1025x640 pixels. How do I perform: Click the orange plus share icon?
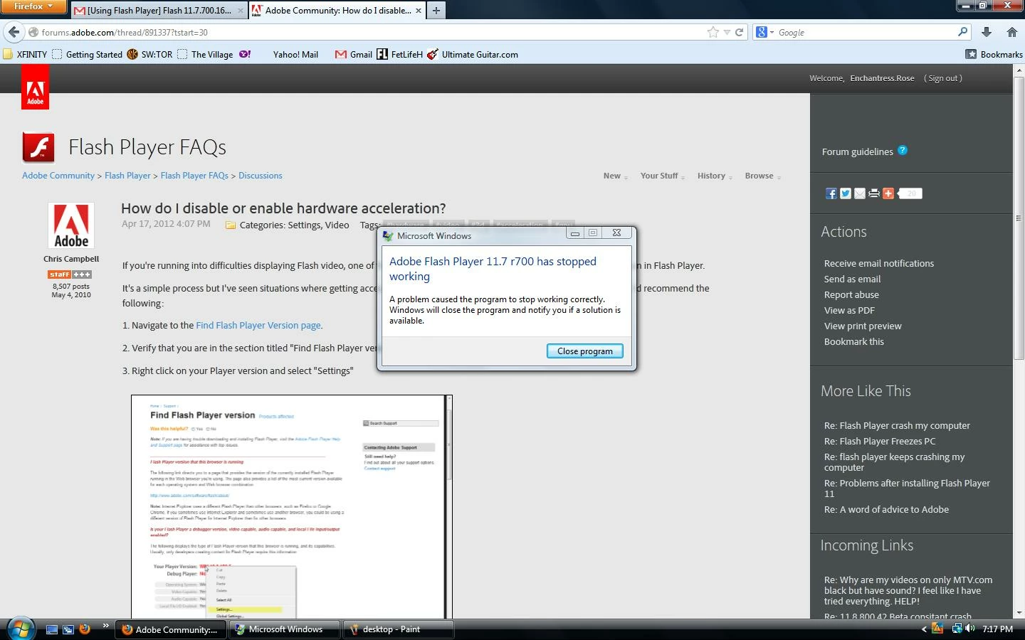pyautogui.click(x=888, y=193)
